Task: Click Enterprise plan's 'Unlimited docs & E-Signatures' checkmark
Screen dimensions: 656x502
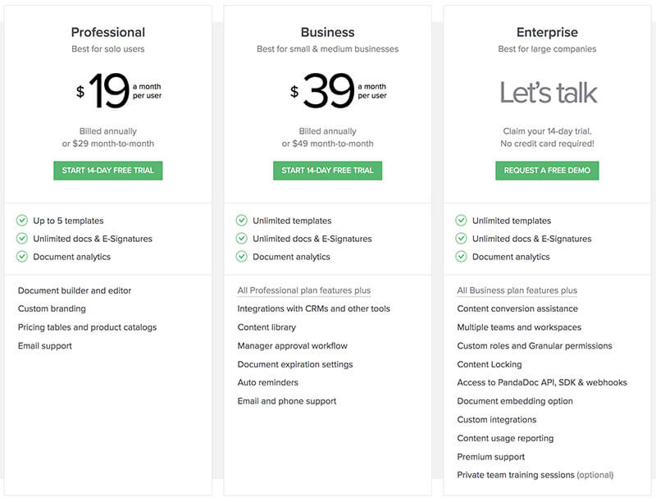Action: (462, 239)
